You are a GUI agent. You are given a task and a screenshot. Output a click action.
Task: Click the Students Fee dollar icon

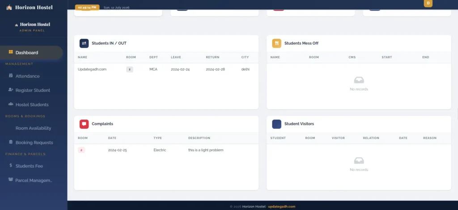point(11,165)
